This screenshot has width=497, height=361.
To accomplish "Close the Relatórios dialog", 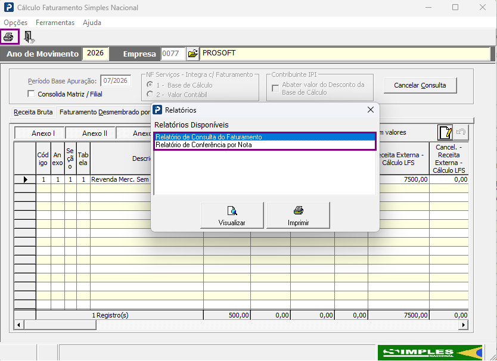I will (x=371, y=110).
